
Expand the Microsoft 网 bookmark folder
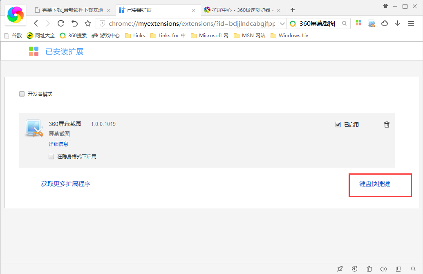[210, 35]
